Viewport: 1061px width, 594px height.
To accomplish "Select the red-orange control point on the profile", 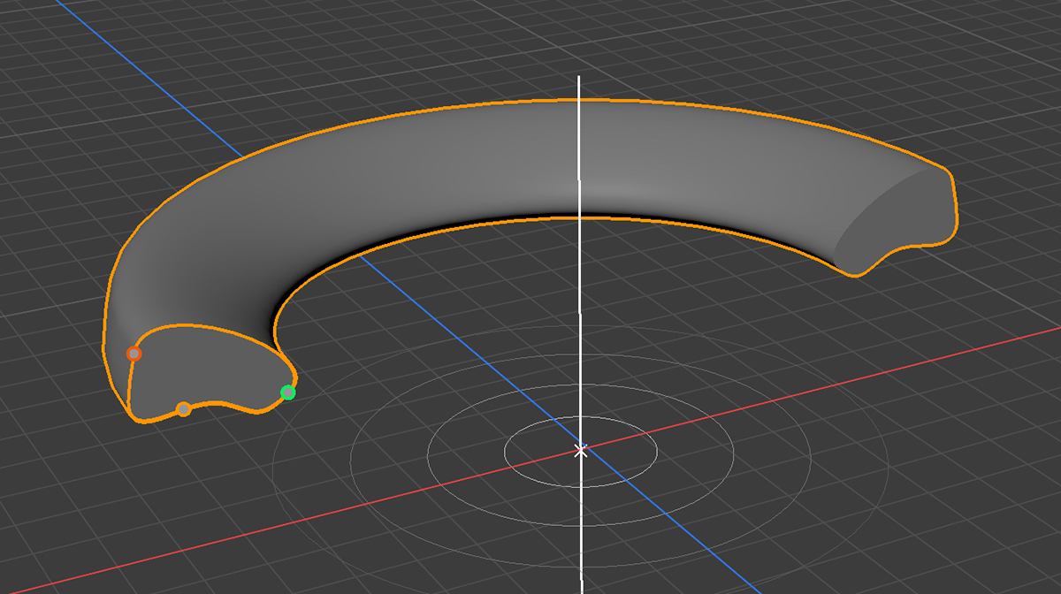I will coord(134,354).
